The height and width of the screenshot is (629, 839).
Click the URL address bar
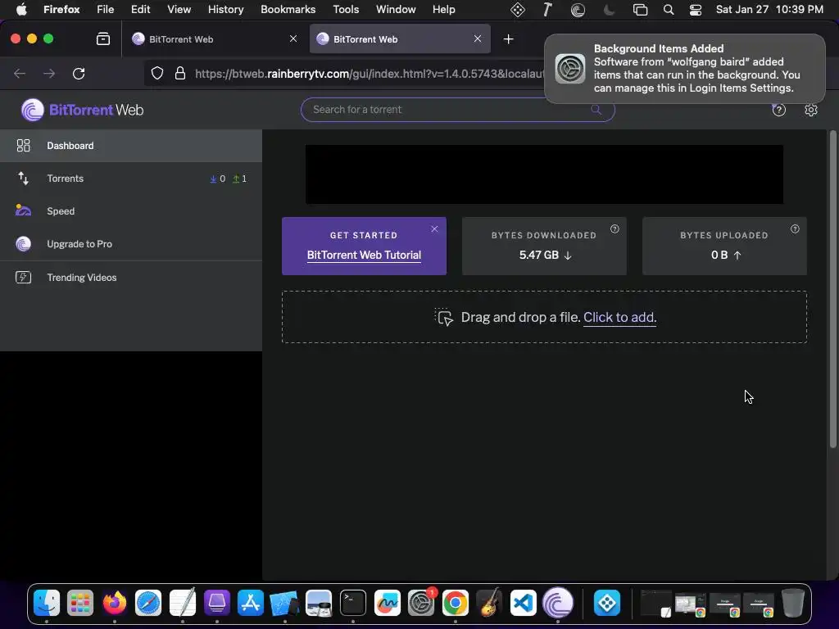tap(370, 74)
